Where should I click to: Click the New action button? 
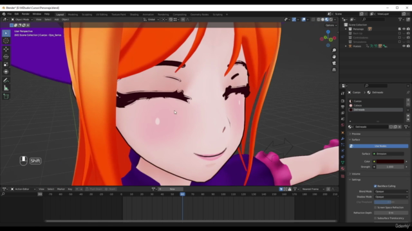point(172,189)
